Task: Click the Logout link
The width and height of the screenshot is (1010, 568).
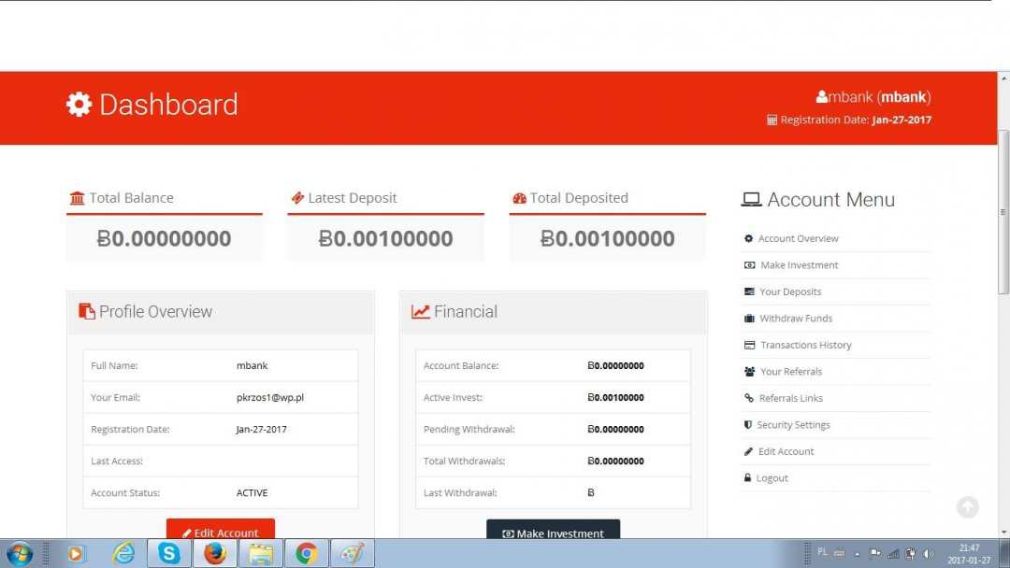Action: [772, 478]
